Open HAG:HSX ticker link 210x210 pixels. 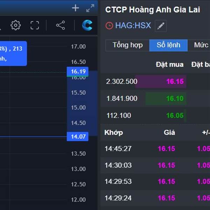[x=133, y=25]
